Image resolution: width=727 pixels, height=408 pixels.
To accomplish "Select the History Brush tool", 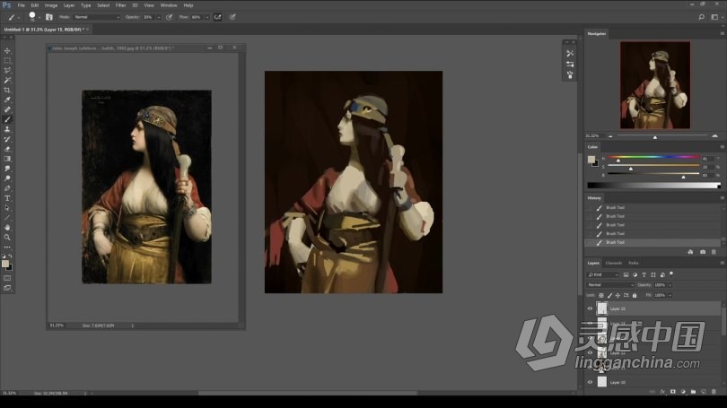I will [x=7, y=139].
